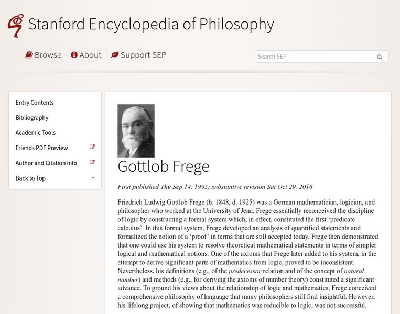Open Author and Citation Info link
The image size is (400, 314).
(x=46, y=163)
